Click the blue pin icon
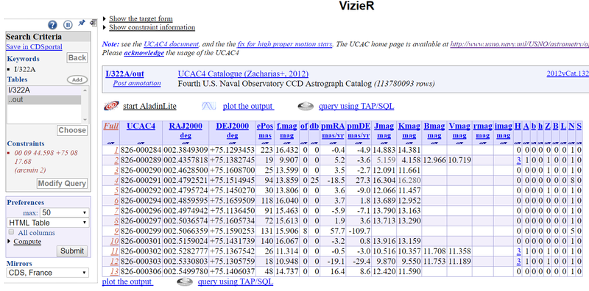 click(82, 23)
